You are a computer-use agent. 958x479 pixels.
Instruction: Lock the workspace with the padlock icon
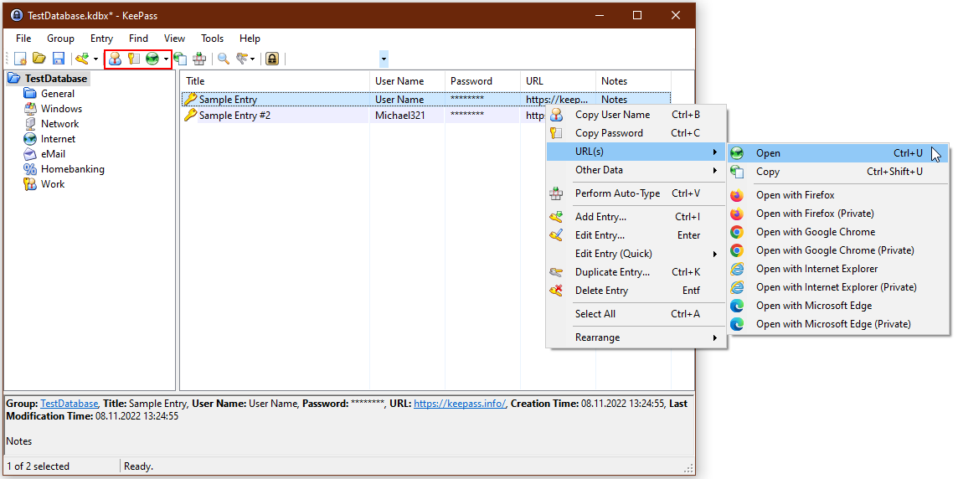[272, 59]
